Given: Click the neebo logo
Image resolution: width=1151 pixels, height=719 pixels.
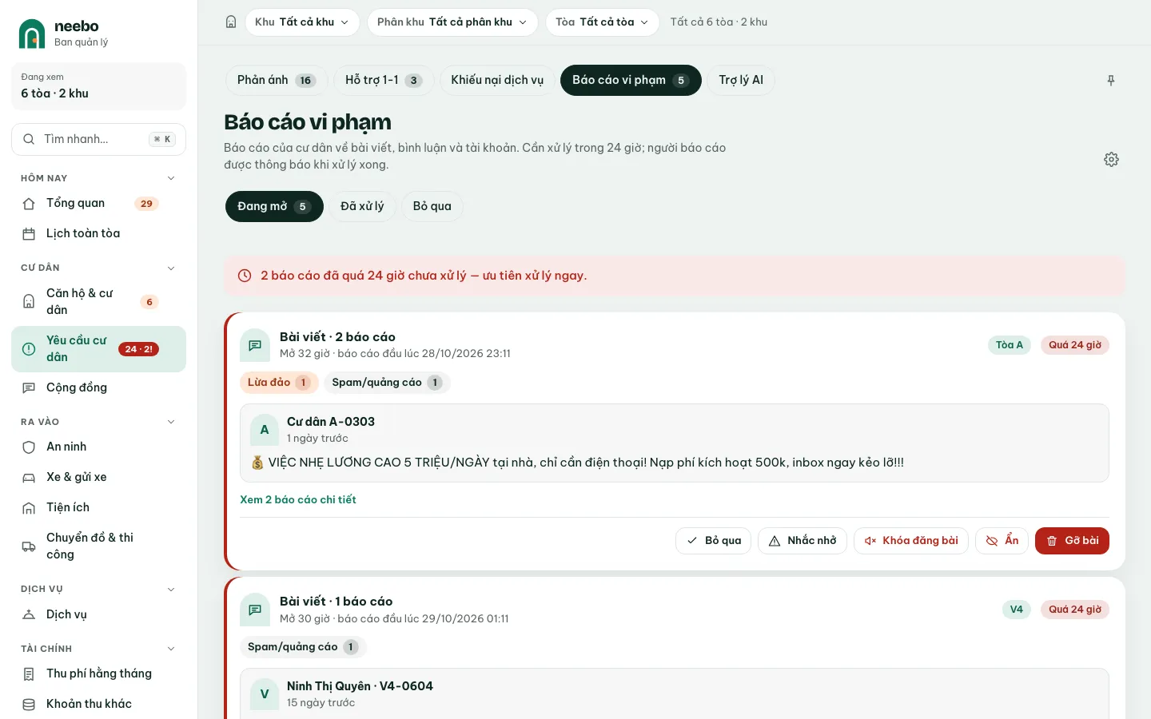Looking at the screenshot, I should tap(32, 34).
